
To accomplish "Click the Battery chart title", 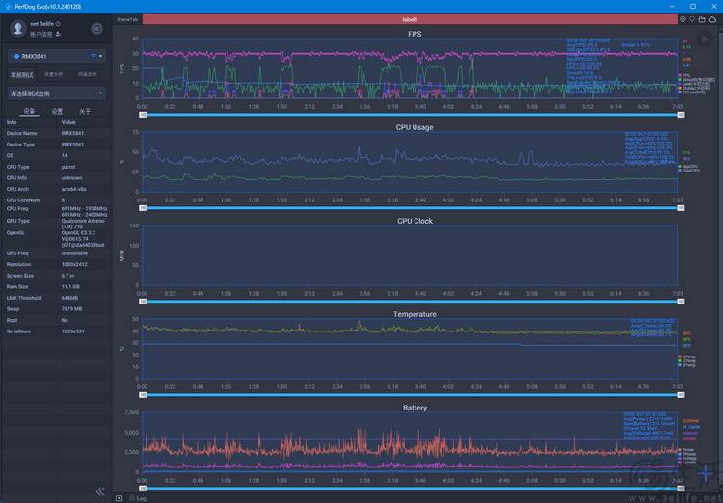I will pos(415,408).
